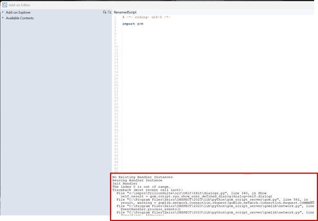This screenshot has width=318, height=221.
Task: Click the empty script editor area
Action: point(214,95)
